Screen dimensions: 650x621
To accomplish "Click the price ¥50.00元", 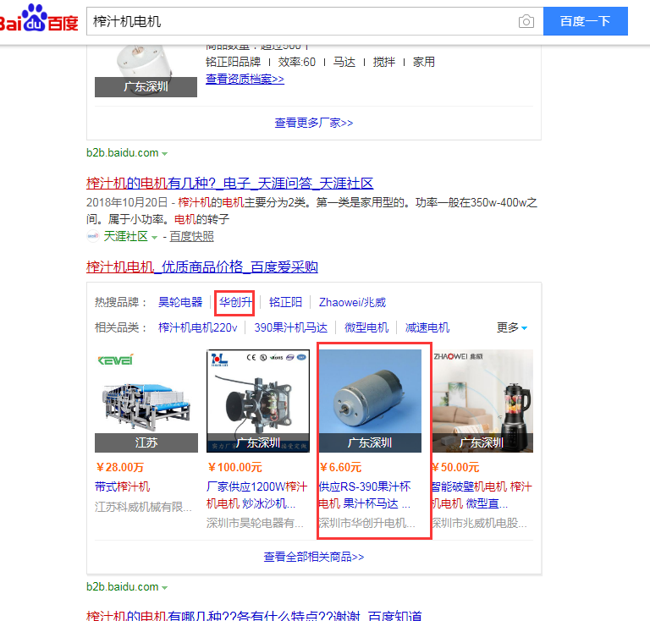I will click(455, 467).
